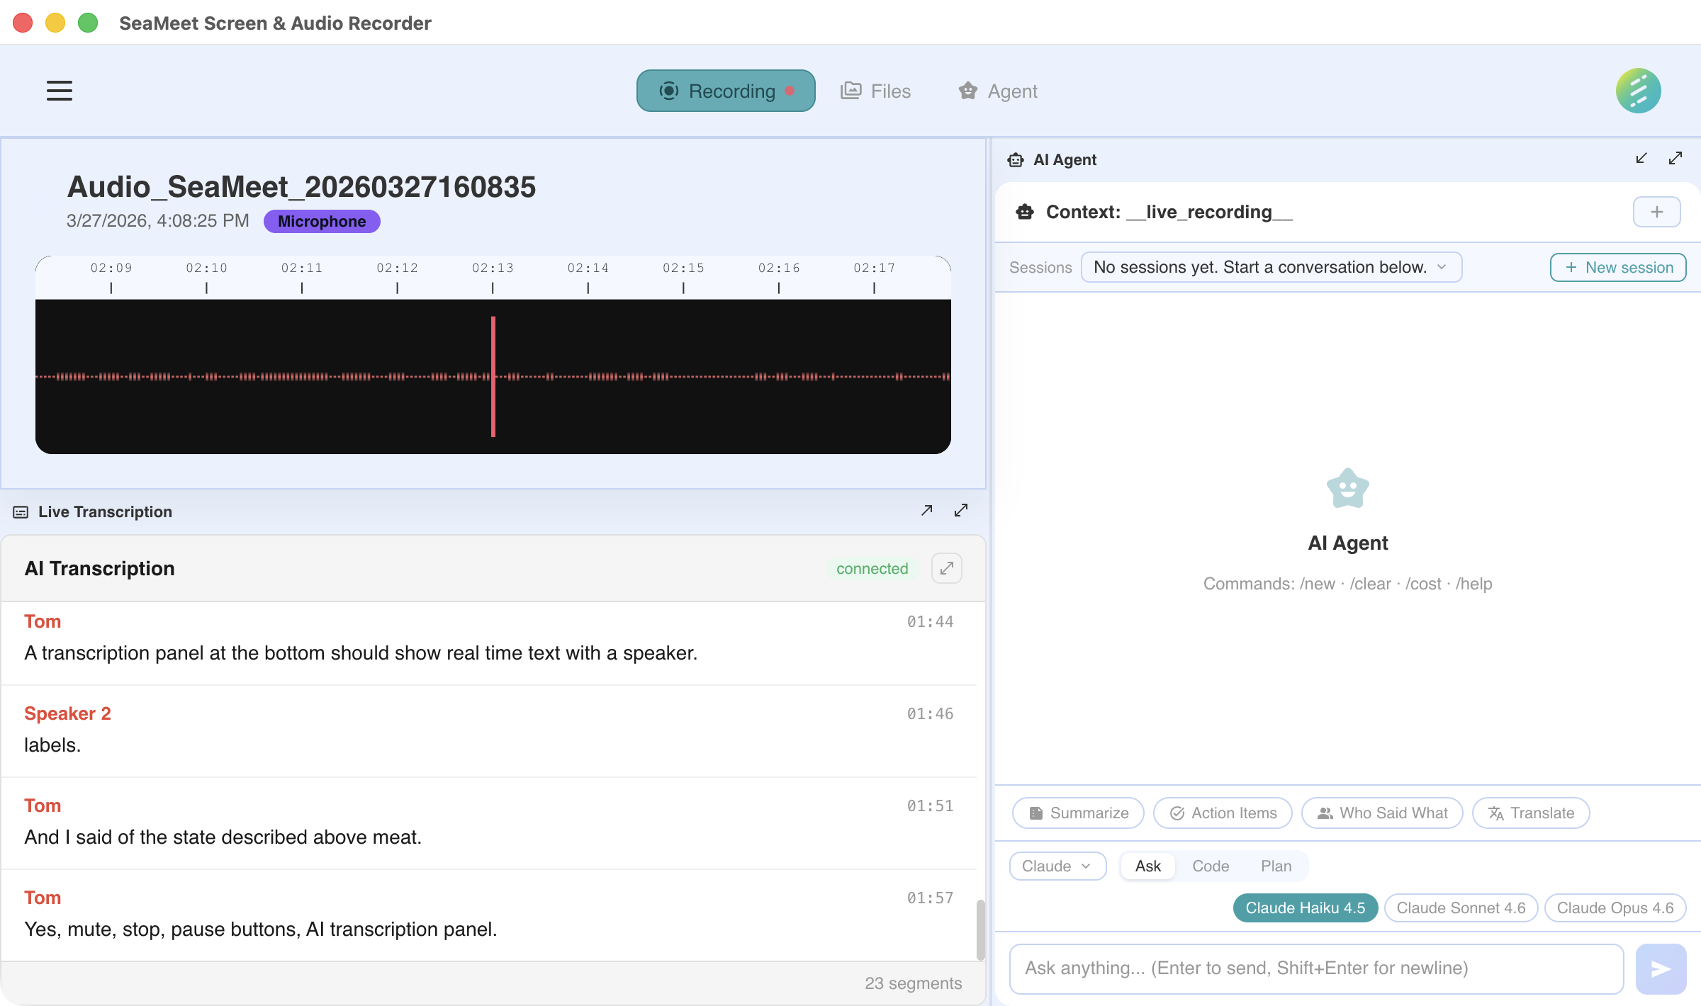Start a new session

tap(1618, 267)
